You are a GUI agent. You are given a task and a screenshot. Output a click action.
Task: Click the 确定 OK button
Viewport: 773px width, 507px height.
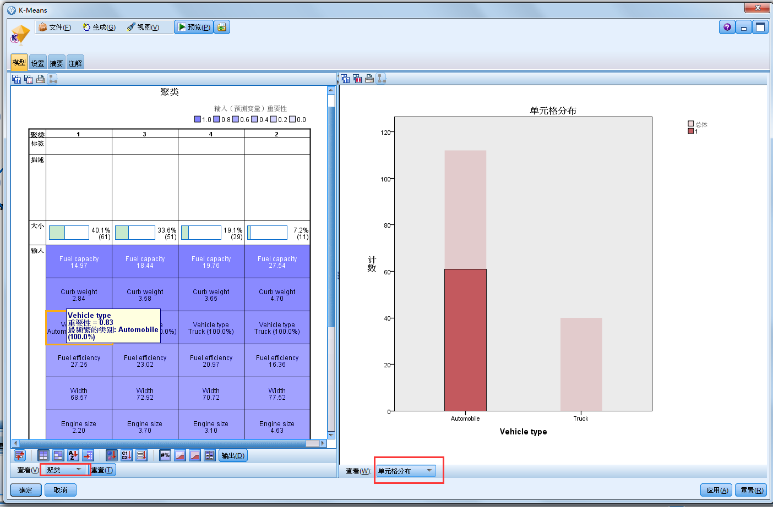[26, 490]
